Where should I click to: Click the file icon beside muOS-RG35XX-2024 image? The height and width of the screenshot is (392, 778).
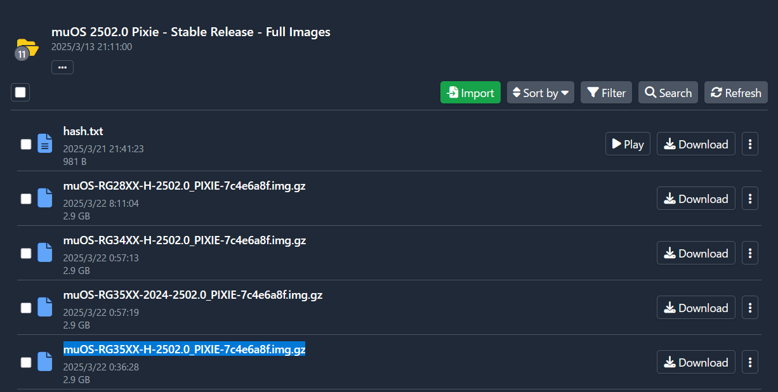[44, 308]
